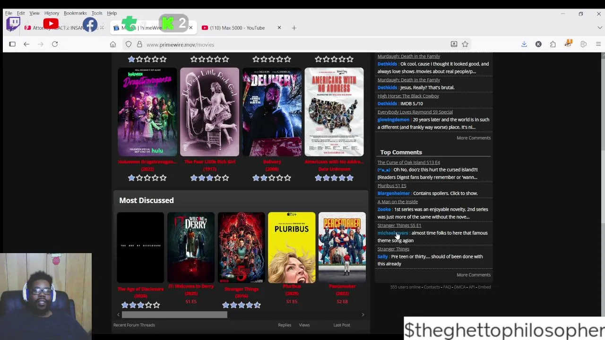This screenshot has width=605, height=340.
Task: Go forward one page
Action: pyautogui.click(x=41, y=44)
